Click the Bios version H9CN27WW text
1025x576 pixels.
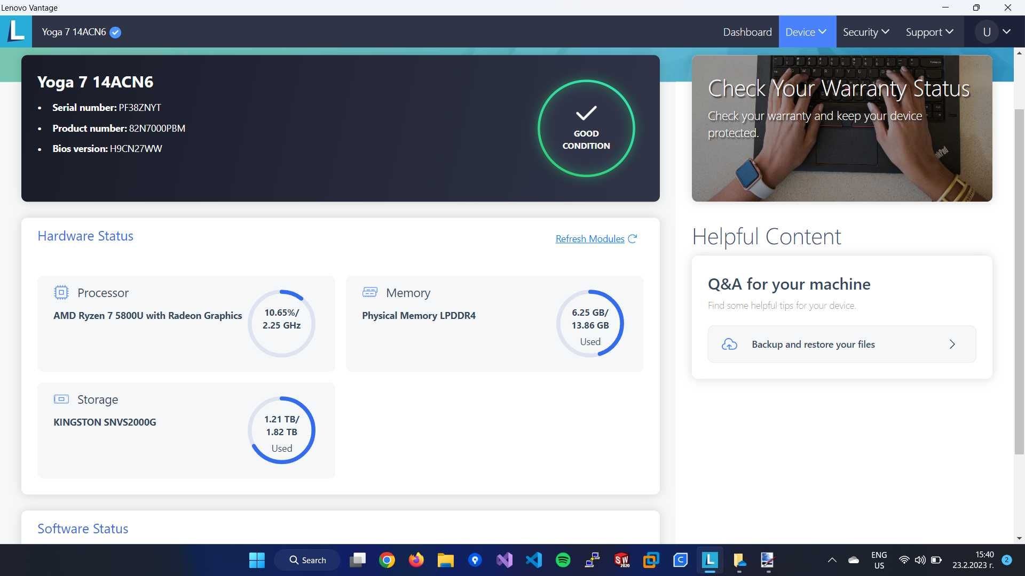pyautogui.click(x=136, y=149)
